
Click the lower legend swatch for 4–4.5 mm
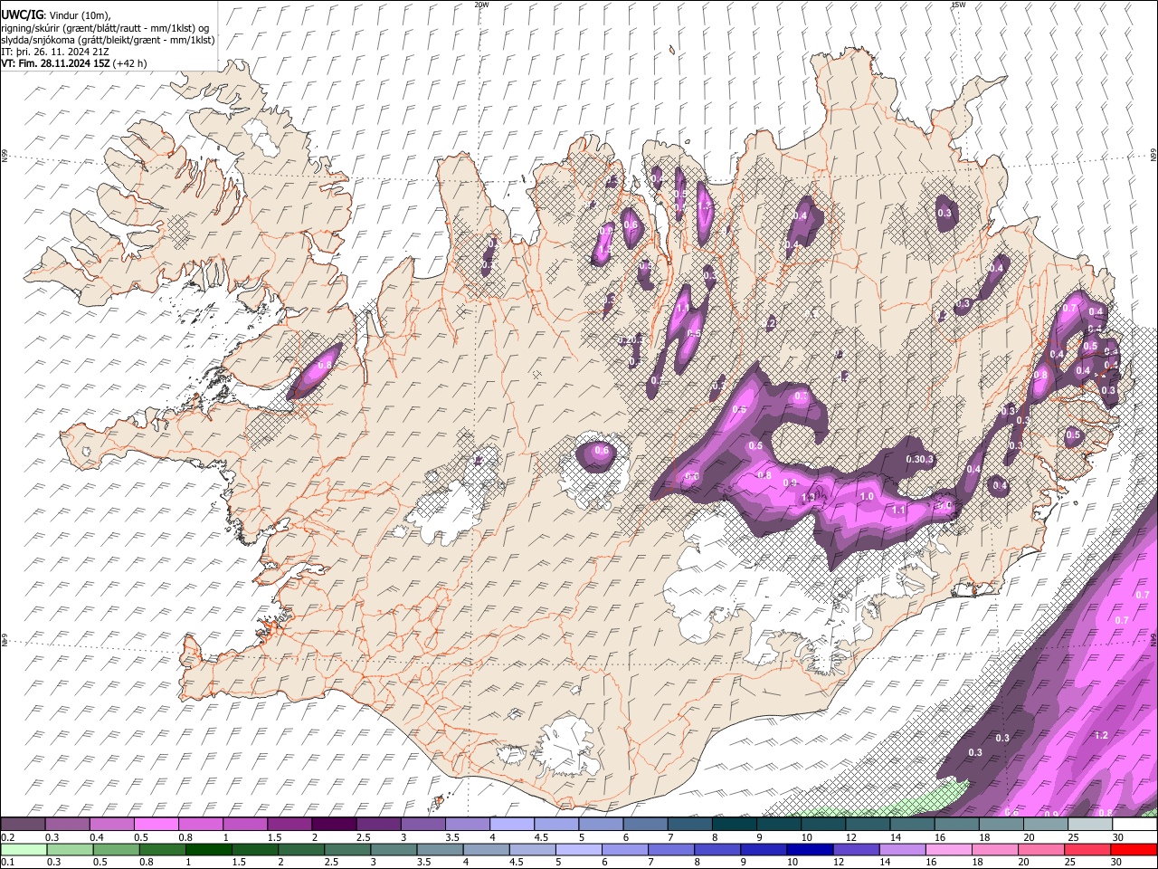(x=486, y=850)
